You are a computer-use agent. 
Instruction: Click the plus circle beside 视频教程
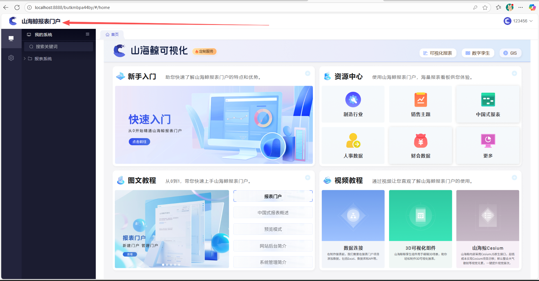514,178
